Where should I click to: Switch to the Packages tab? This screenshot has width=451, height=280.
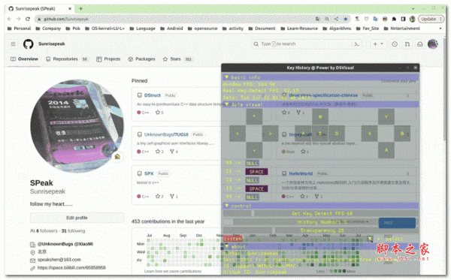141,59
